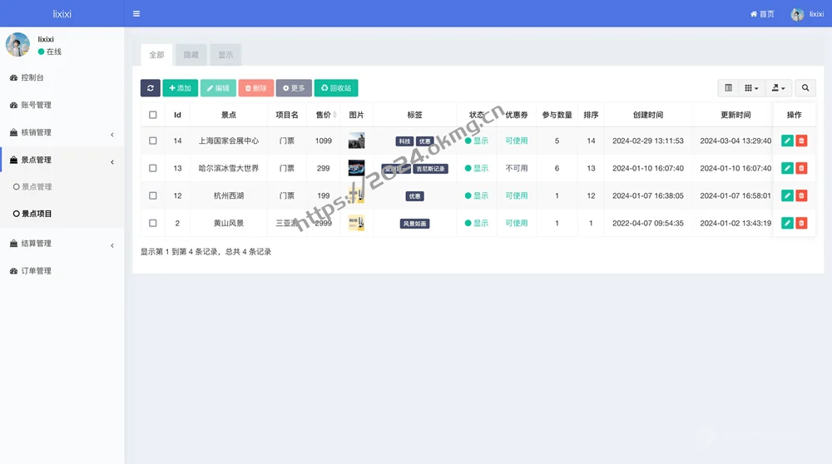
Task: Click the sidebar profile avatar
Action: 17,45
